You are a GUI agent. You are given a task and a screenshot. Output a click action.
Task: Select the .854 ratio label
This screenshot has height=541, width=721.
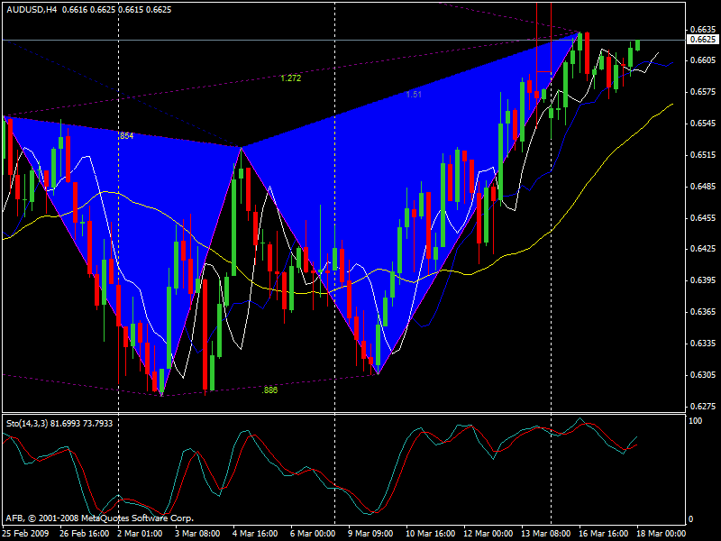[x=126, y=135]
